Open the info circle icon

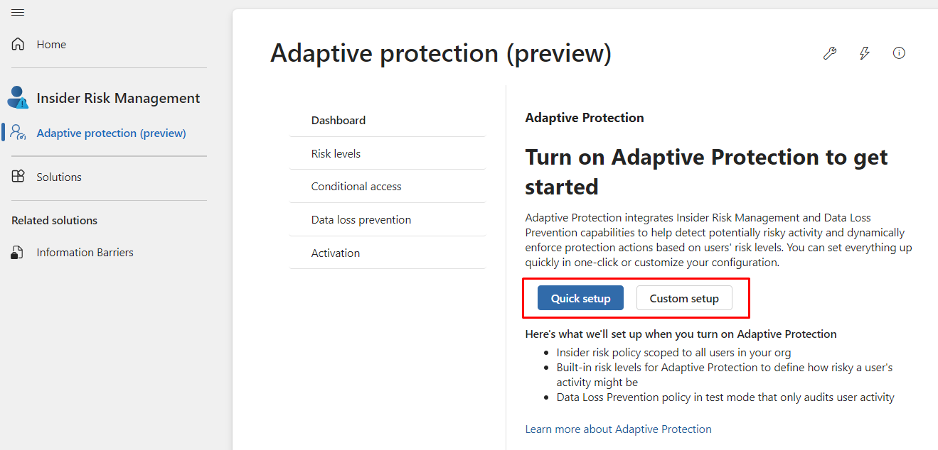point(899,53)
